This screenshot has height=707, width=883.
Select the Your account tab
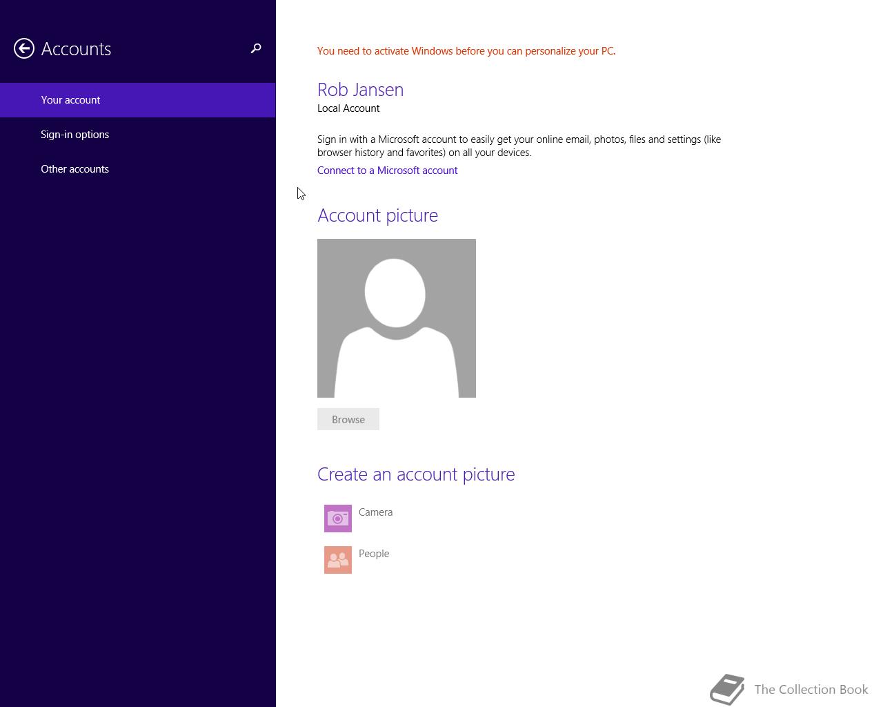[x=138, y=100]
